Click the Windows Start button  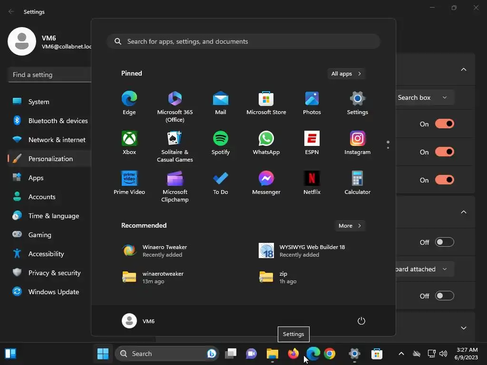103,354
